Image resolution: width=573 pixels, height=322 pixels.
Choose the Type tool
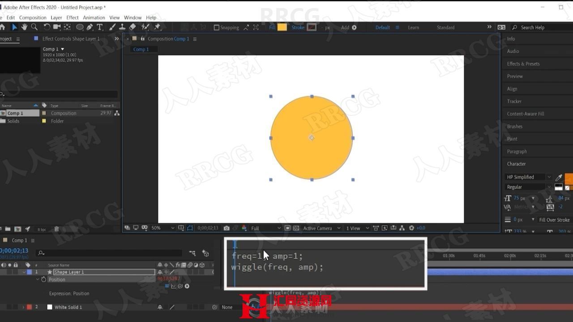click(100, 27)
